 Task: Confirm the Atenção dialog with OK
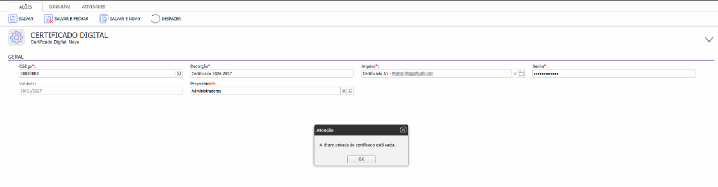click(x=361, y=159)
